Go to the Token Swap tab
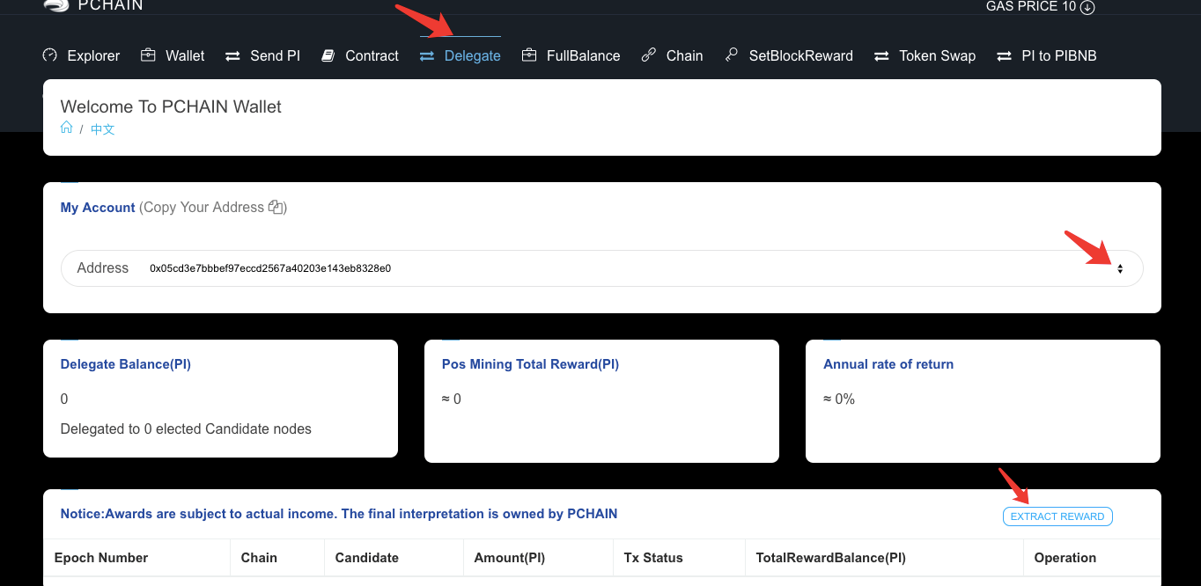The height and width of the screenshot is (586, 1201). 937,55
